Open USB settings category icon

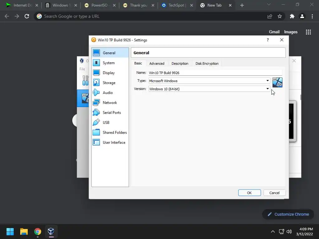coord(96,122)
